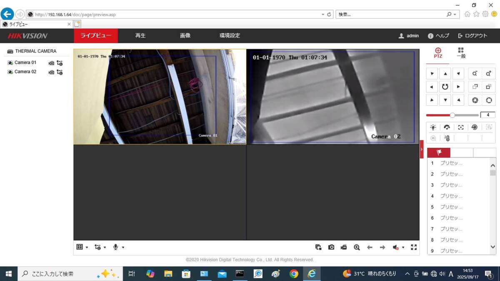
Task: Refresh the page in address bar
Action: pos(329,14)
